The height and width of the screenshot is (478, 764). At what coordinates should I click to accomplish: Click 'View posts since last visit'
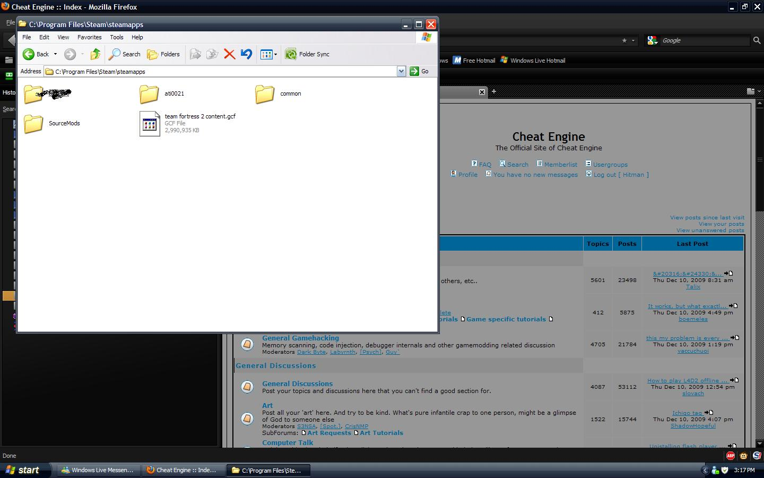point(707,217)
